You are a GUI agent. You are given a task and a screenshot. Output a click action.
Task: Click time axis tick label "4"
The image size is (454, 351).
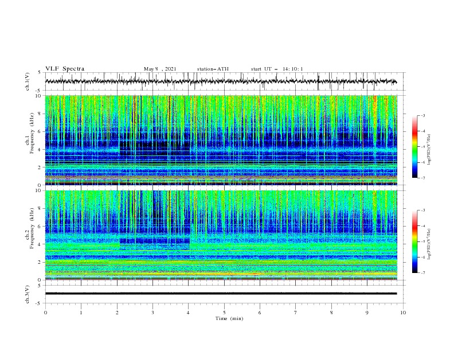point(189,313)
